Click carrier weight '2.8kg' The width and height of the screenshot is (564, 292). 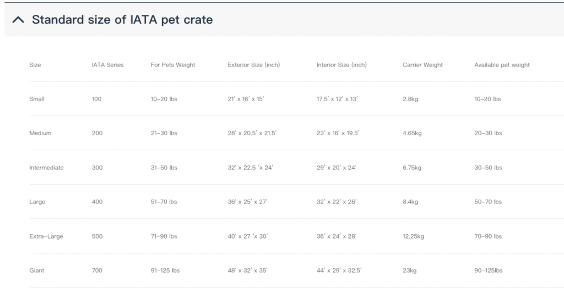(x=410, y=99)
